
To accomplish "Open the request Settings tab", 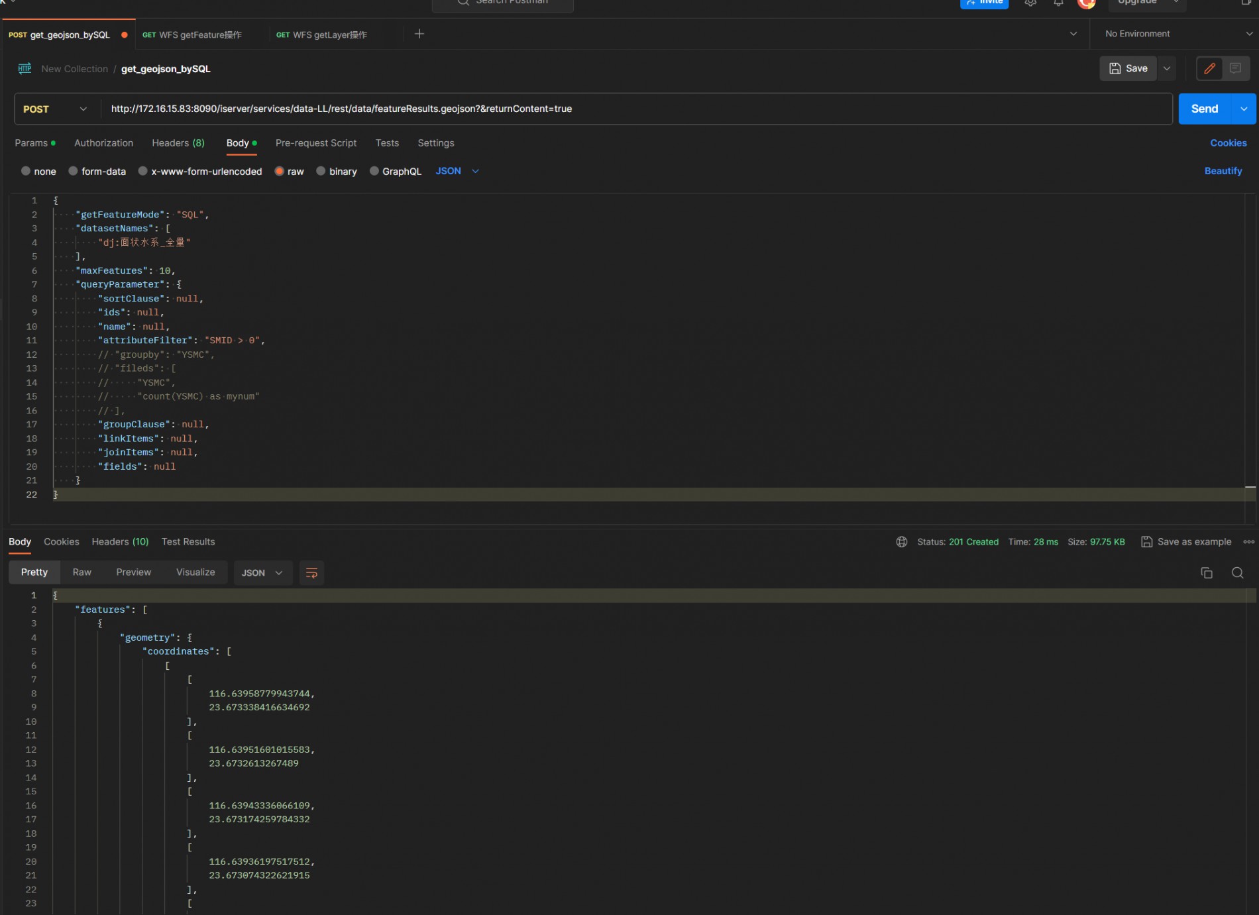I will click(x=436, y=143).
